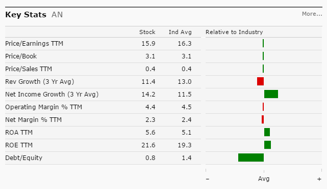Screen dimensions: 327x189
Task: Click the Relative to Industry header
Action: tap(234, 32)
